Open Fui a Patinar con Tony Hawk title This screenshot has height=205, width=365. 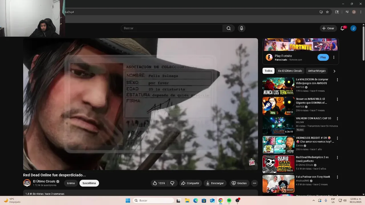(x=313, y=177)
